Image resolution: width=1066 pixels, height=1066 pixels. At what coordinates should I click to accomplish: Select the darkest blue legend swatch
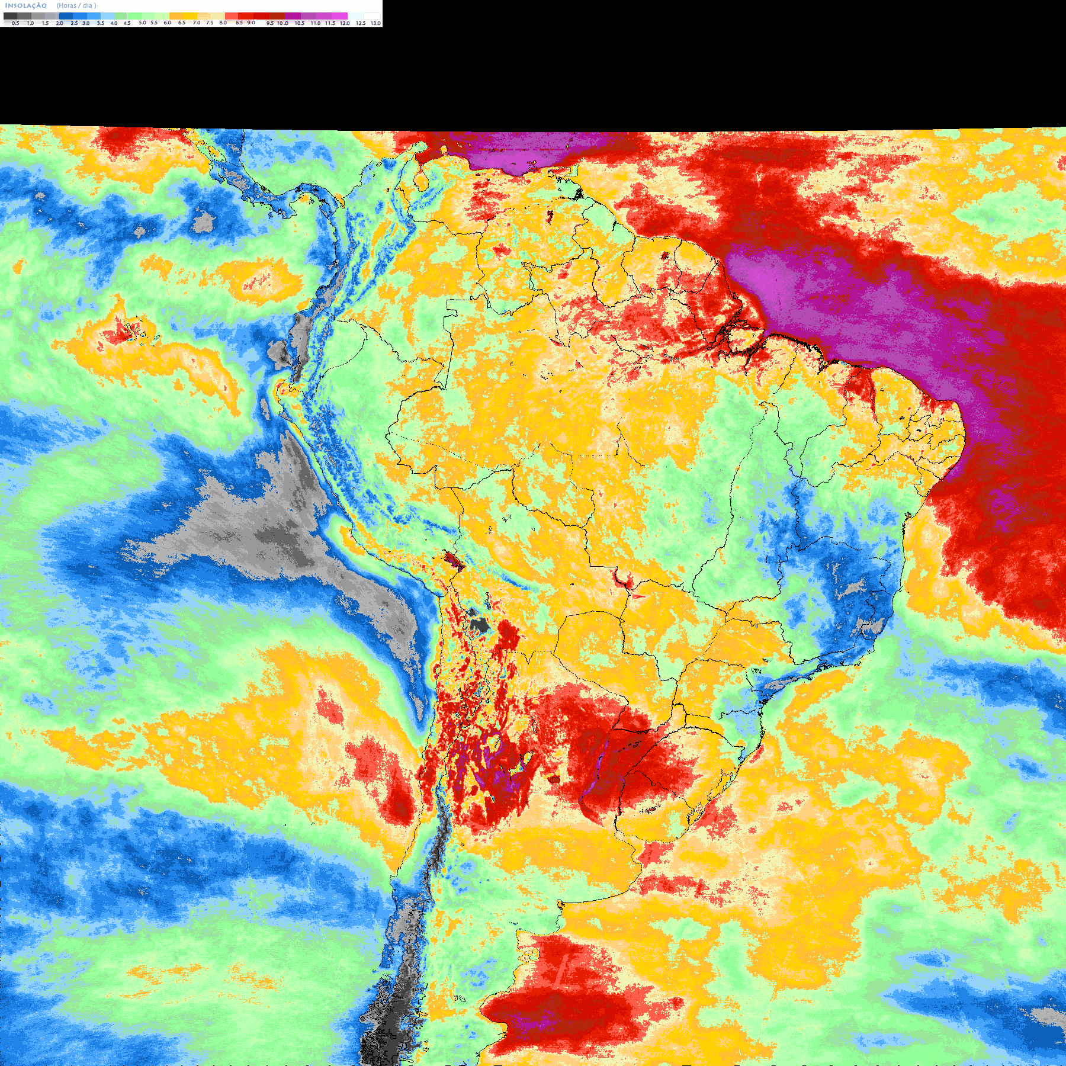(x=66, y=16)
